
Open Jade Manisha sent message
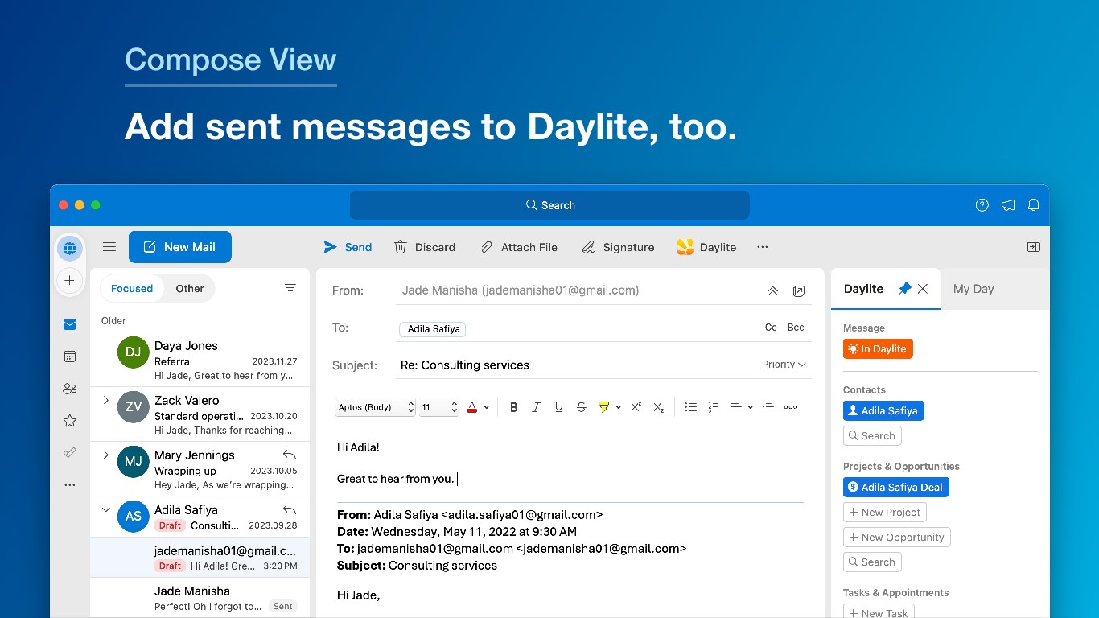click(x=200, y=598)
